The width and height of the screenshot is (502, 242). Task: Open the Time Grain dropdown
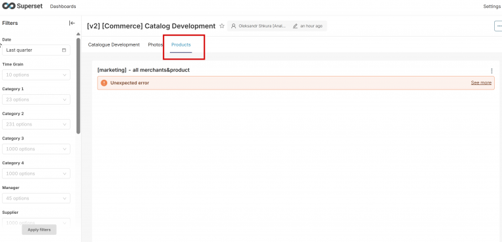pyautogui.click(x=36, y=75)
